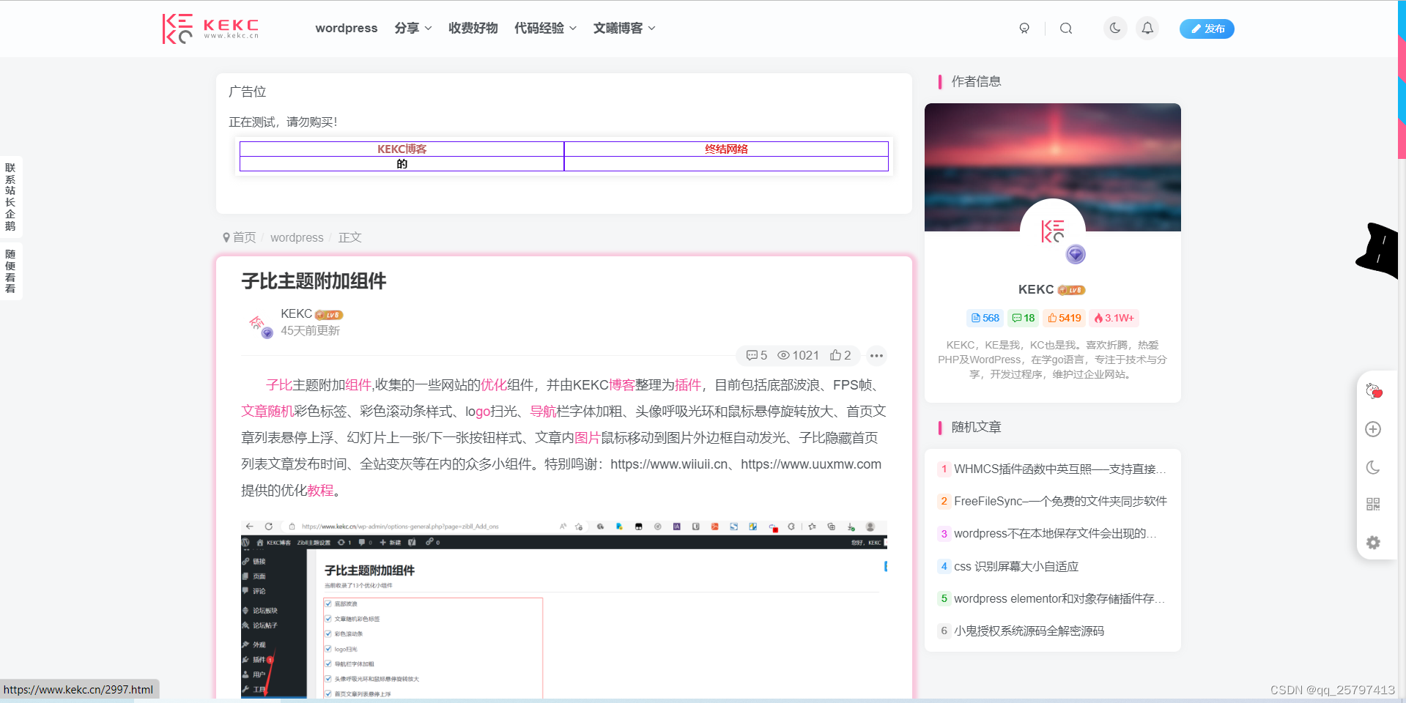Screen dimensions: 1406x703
Task: Open FreeFileSync random article link
Action: (1060, 501)
